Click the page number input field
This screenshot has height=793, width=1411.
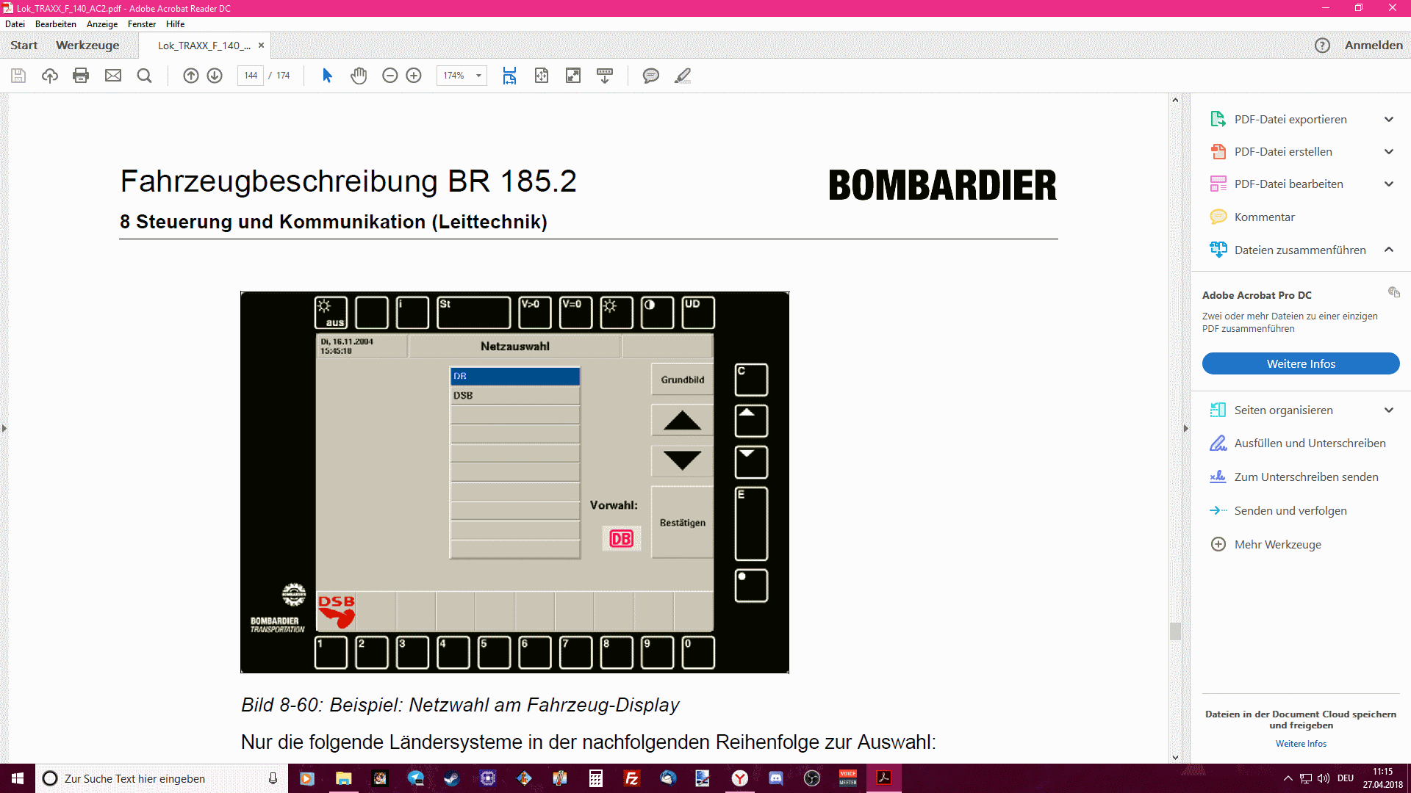[251, 76]
